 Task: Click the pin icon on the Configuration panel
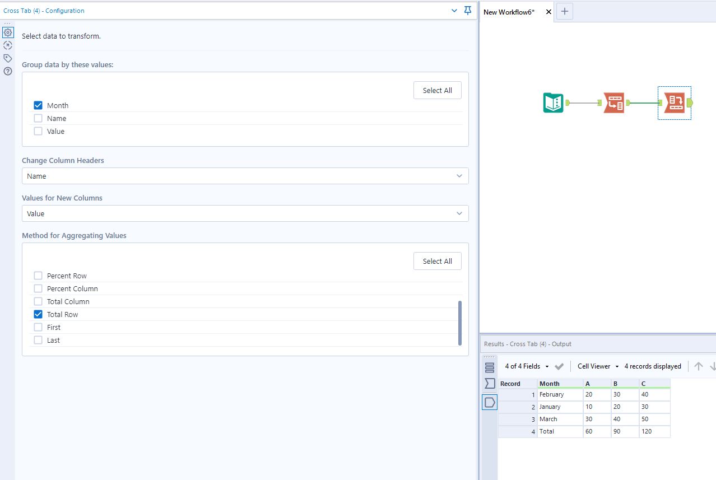pos(468,10)
